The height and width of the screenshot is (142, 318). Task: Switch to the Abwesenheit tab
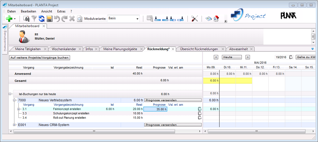pyautogui.click(x=238, y=49)
